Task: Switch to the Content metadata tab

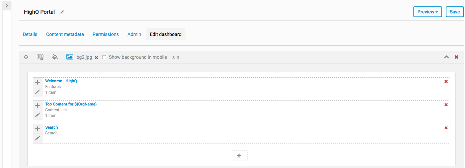Action: pos(65,34)
